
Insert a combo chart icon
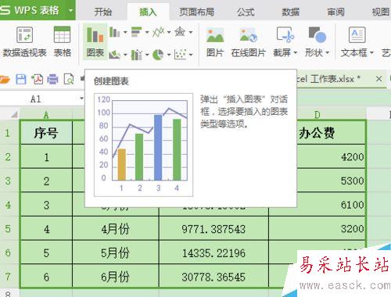137,55
